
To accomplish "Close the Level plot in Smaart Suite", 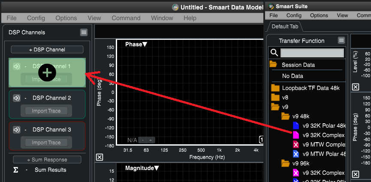I will [x=356, y=87].
